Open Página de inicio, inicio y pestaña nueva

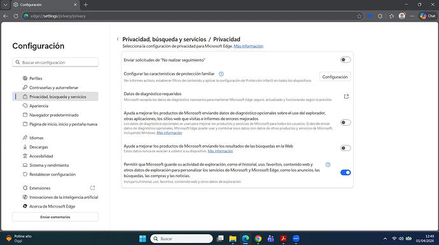pos(55,124)
